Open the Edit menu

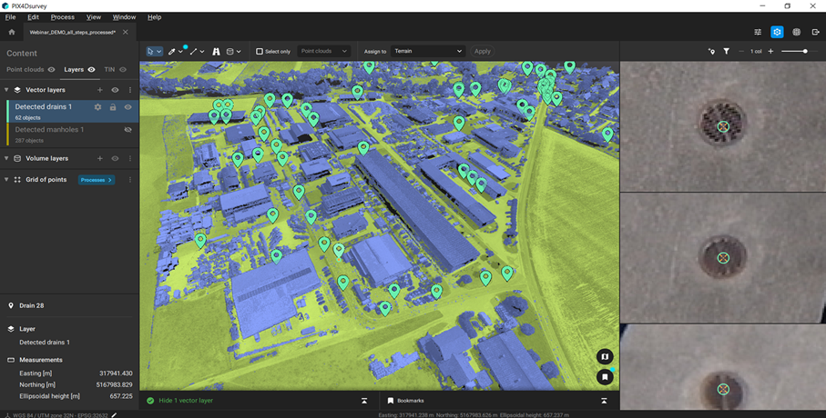coord(33,17)
